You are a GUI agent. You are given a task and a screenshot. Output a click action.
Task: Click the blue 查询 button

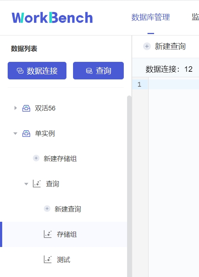[x=98, y=71]
